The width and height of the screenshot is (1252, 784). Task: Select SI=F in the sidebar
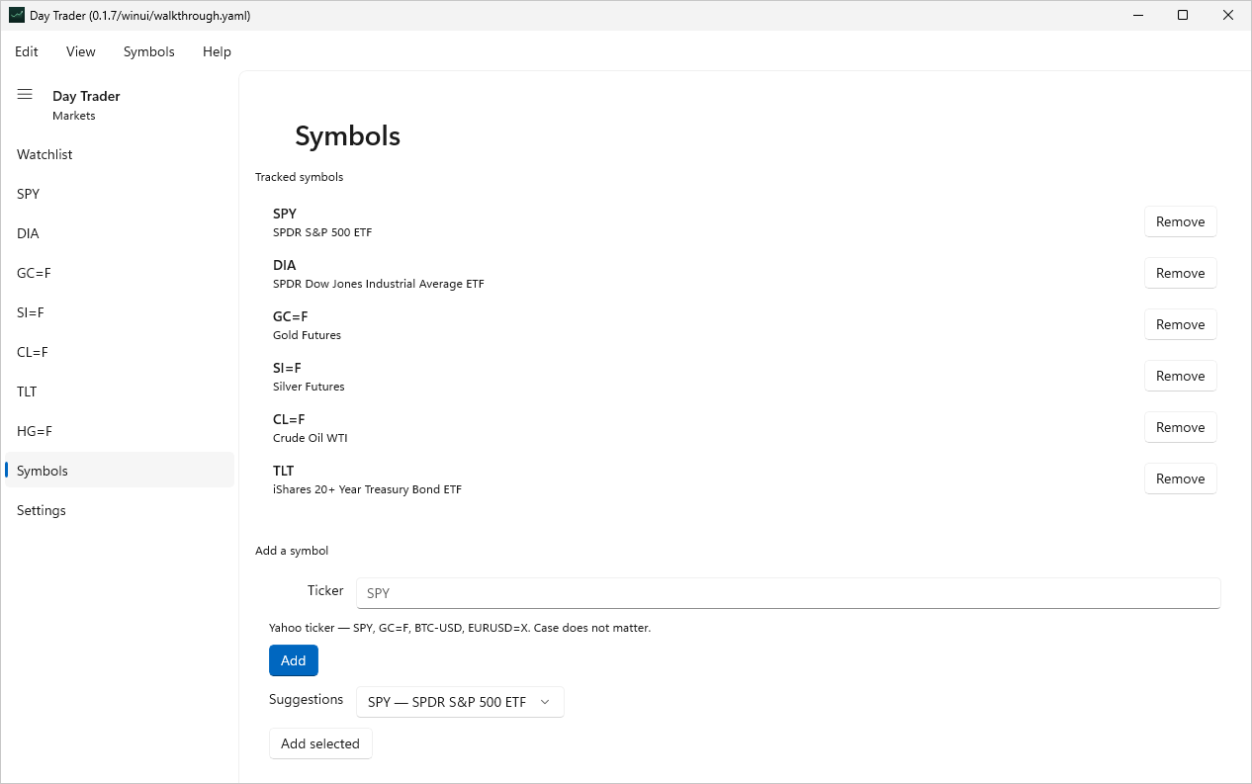[x=120, y=312]
